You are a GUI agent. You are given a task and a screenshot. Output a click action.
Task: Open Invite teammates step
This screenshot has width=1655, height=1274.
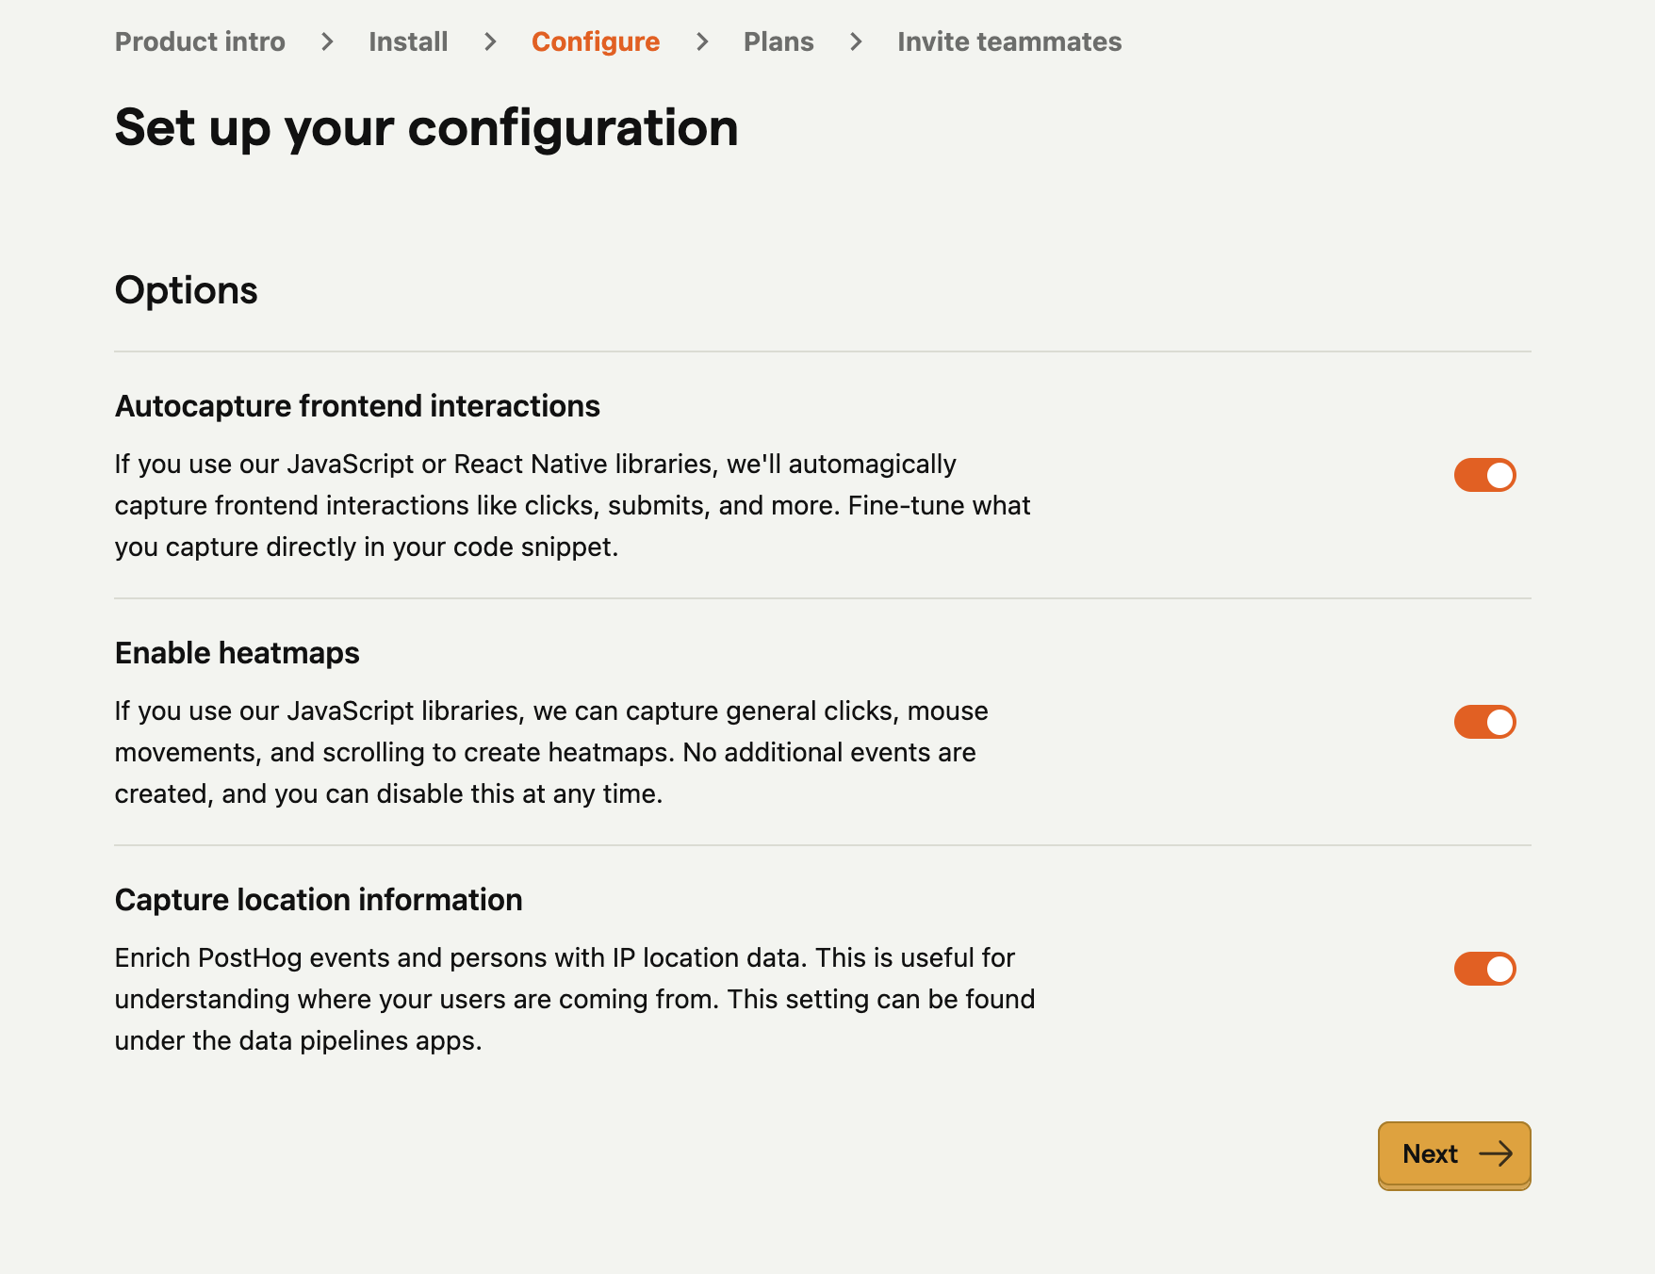[x=1009, y=41]
